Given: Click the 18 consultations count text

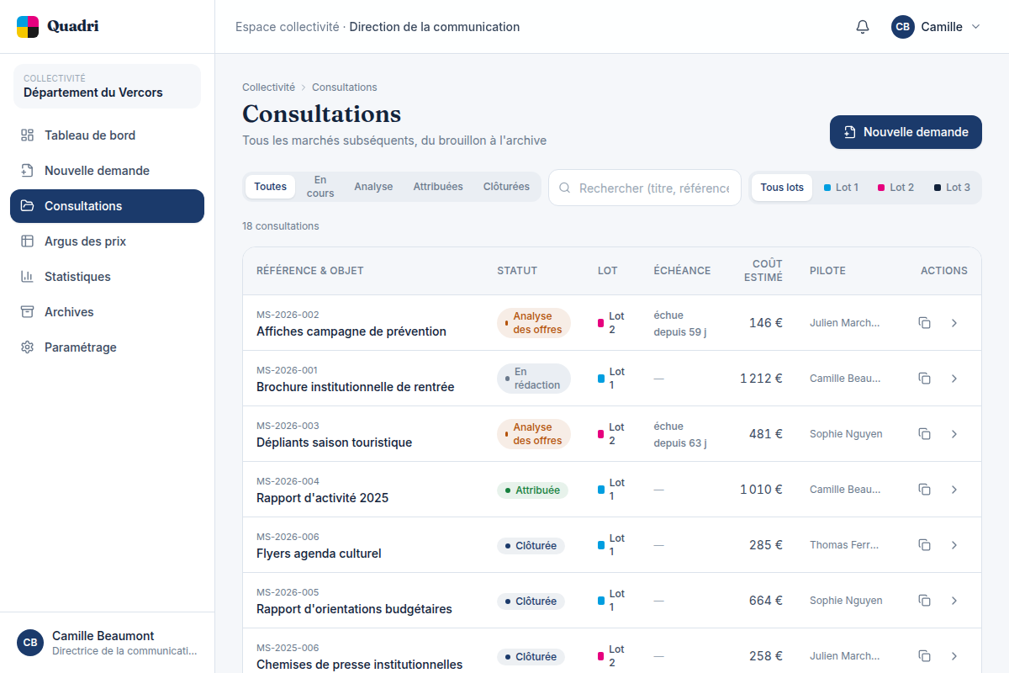Looking at the screenshot, I should point(281,226).
